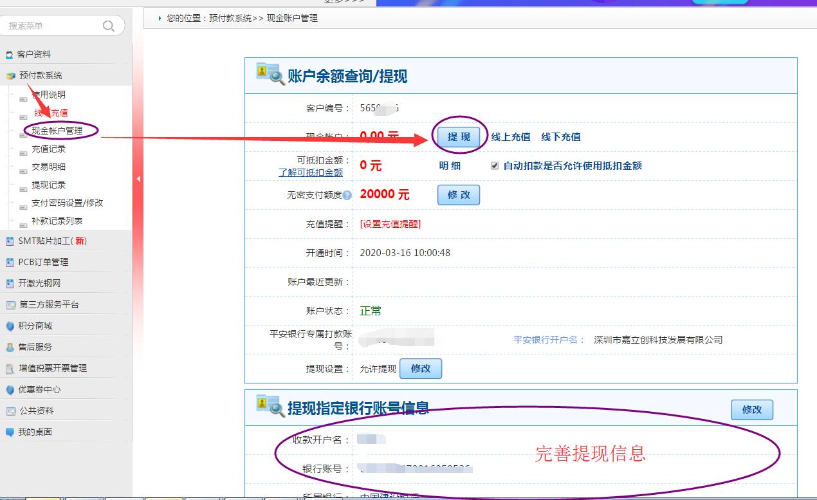Expand the SMT贴片加工 menu section

(x=51, y=241)
